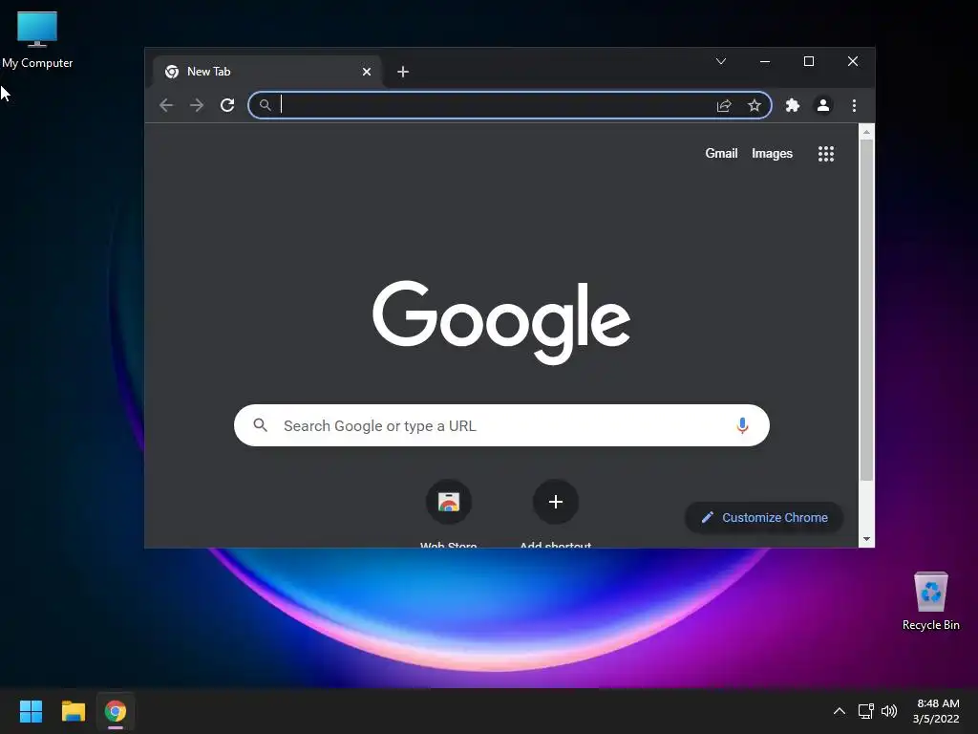Open the Chrome three-dot menu

pos(854,105)
